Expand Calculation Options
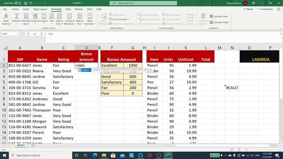Screen dimensions: 283x159 [203, 19]
